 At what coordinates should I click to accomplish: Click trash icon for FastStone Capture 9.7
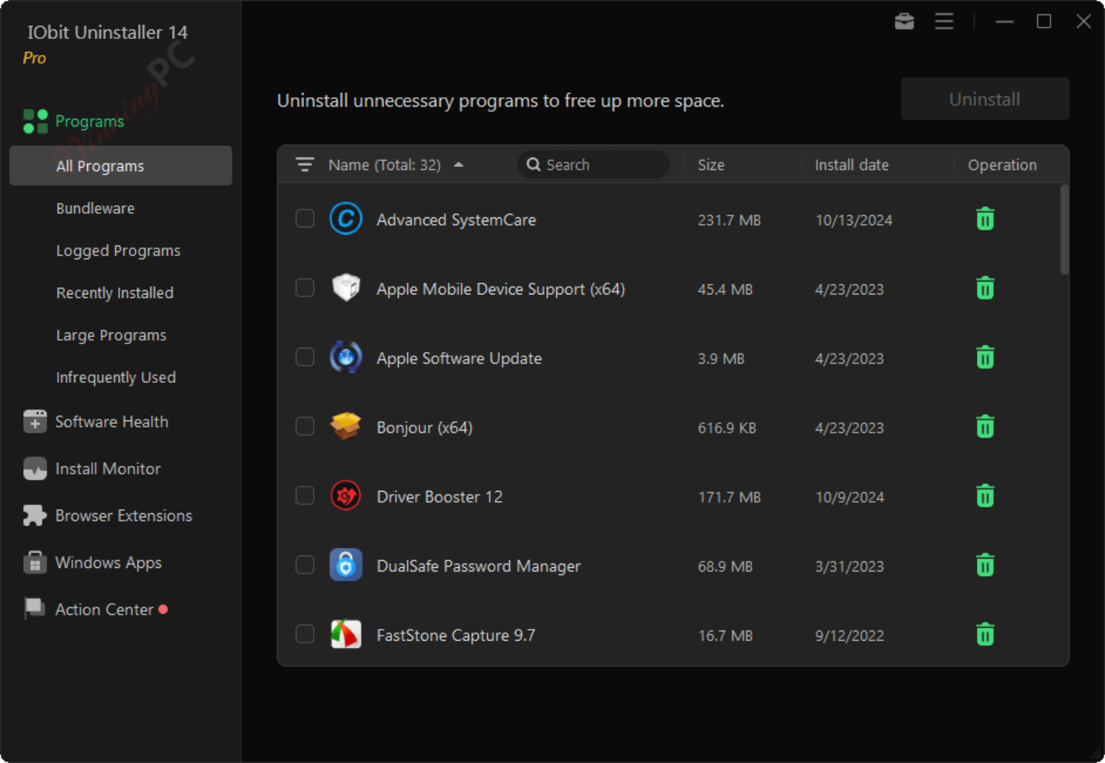coord(985,635)
